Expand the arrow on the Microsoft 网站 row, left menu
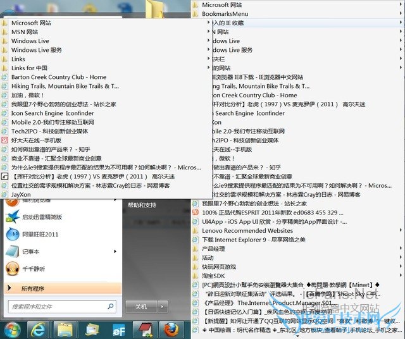Screen dimensions: 405x339 [x=208, y=23]
